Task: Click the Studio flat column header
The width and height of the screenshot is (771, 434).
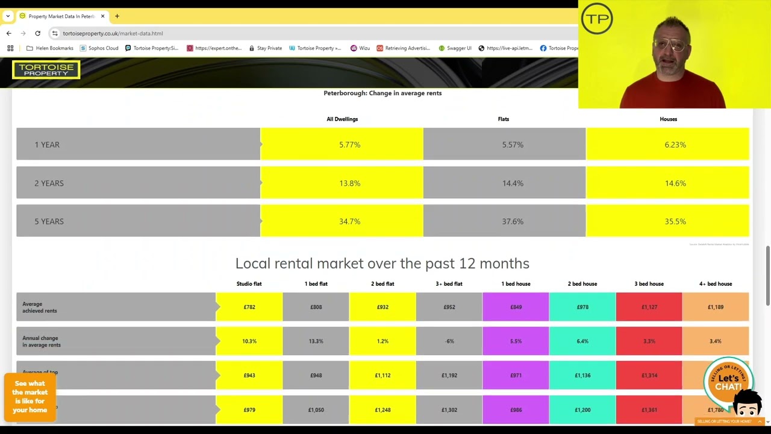Action: [249, 284]
